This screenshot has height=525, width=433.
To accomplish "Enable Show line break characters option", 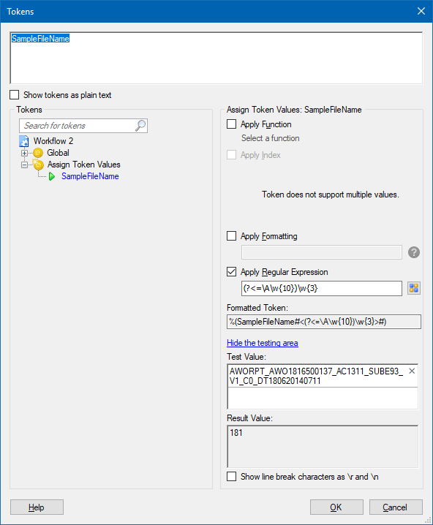I will point(231,477).
